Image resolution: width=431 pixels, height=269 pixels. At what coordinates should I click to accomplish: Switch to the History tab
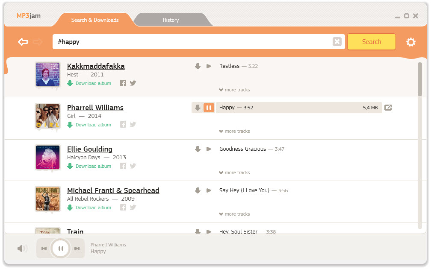pyautogui.click(x=171, y=20)
